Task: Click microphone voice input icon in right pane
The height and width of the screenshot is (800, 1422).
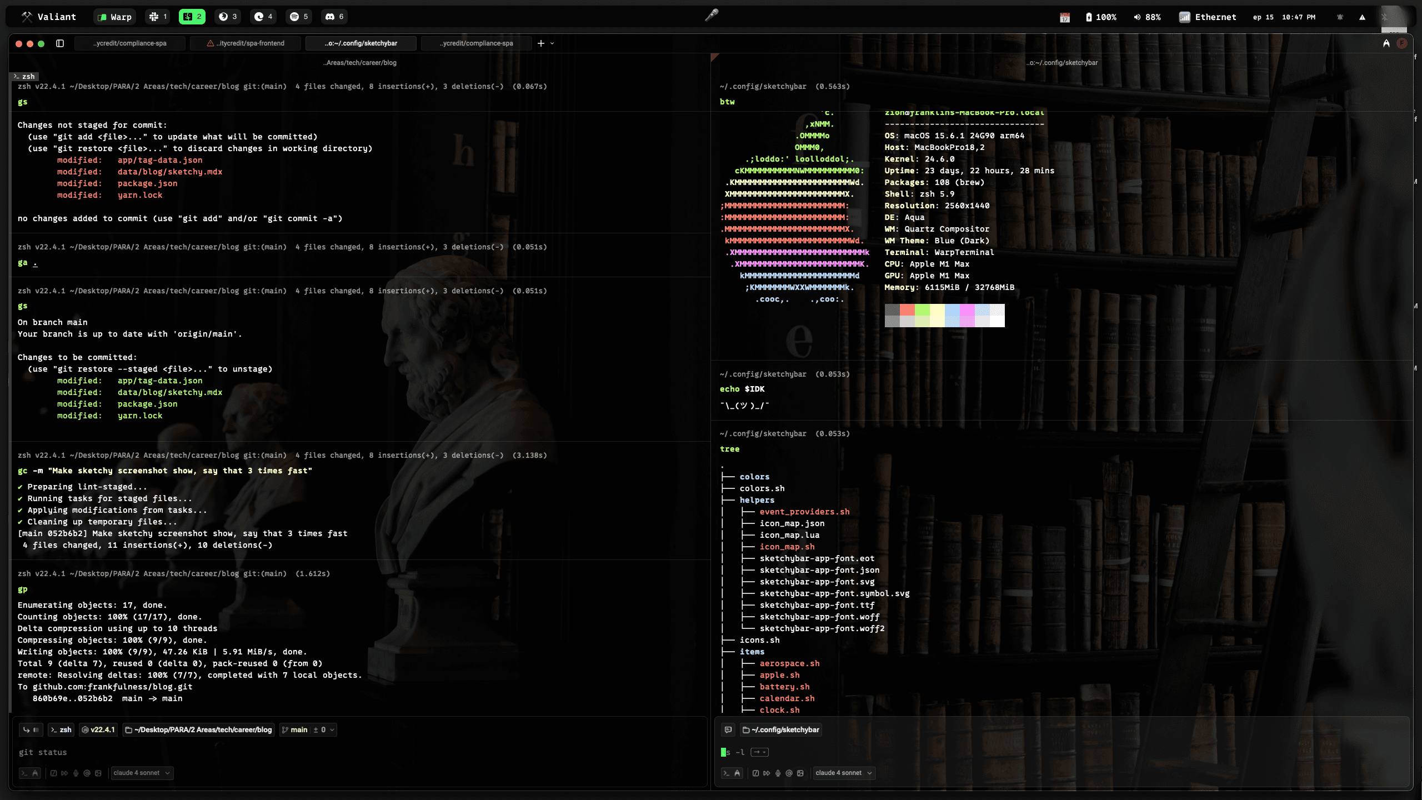Action: [x=778, y=773]
